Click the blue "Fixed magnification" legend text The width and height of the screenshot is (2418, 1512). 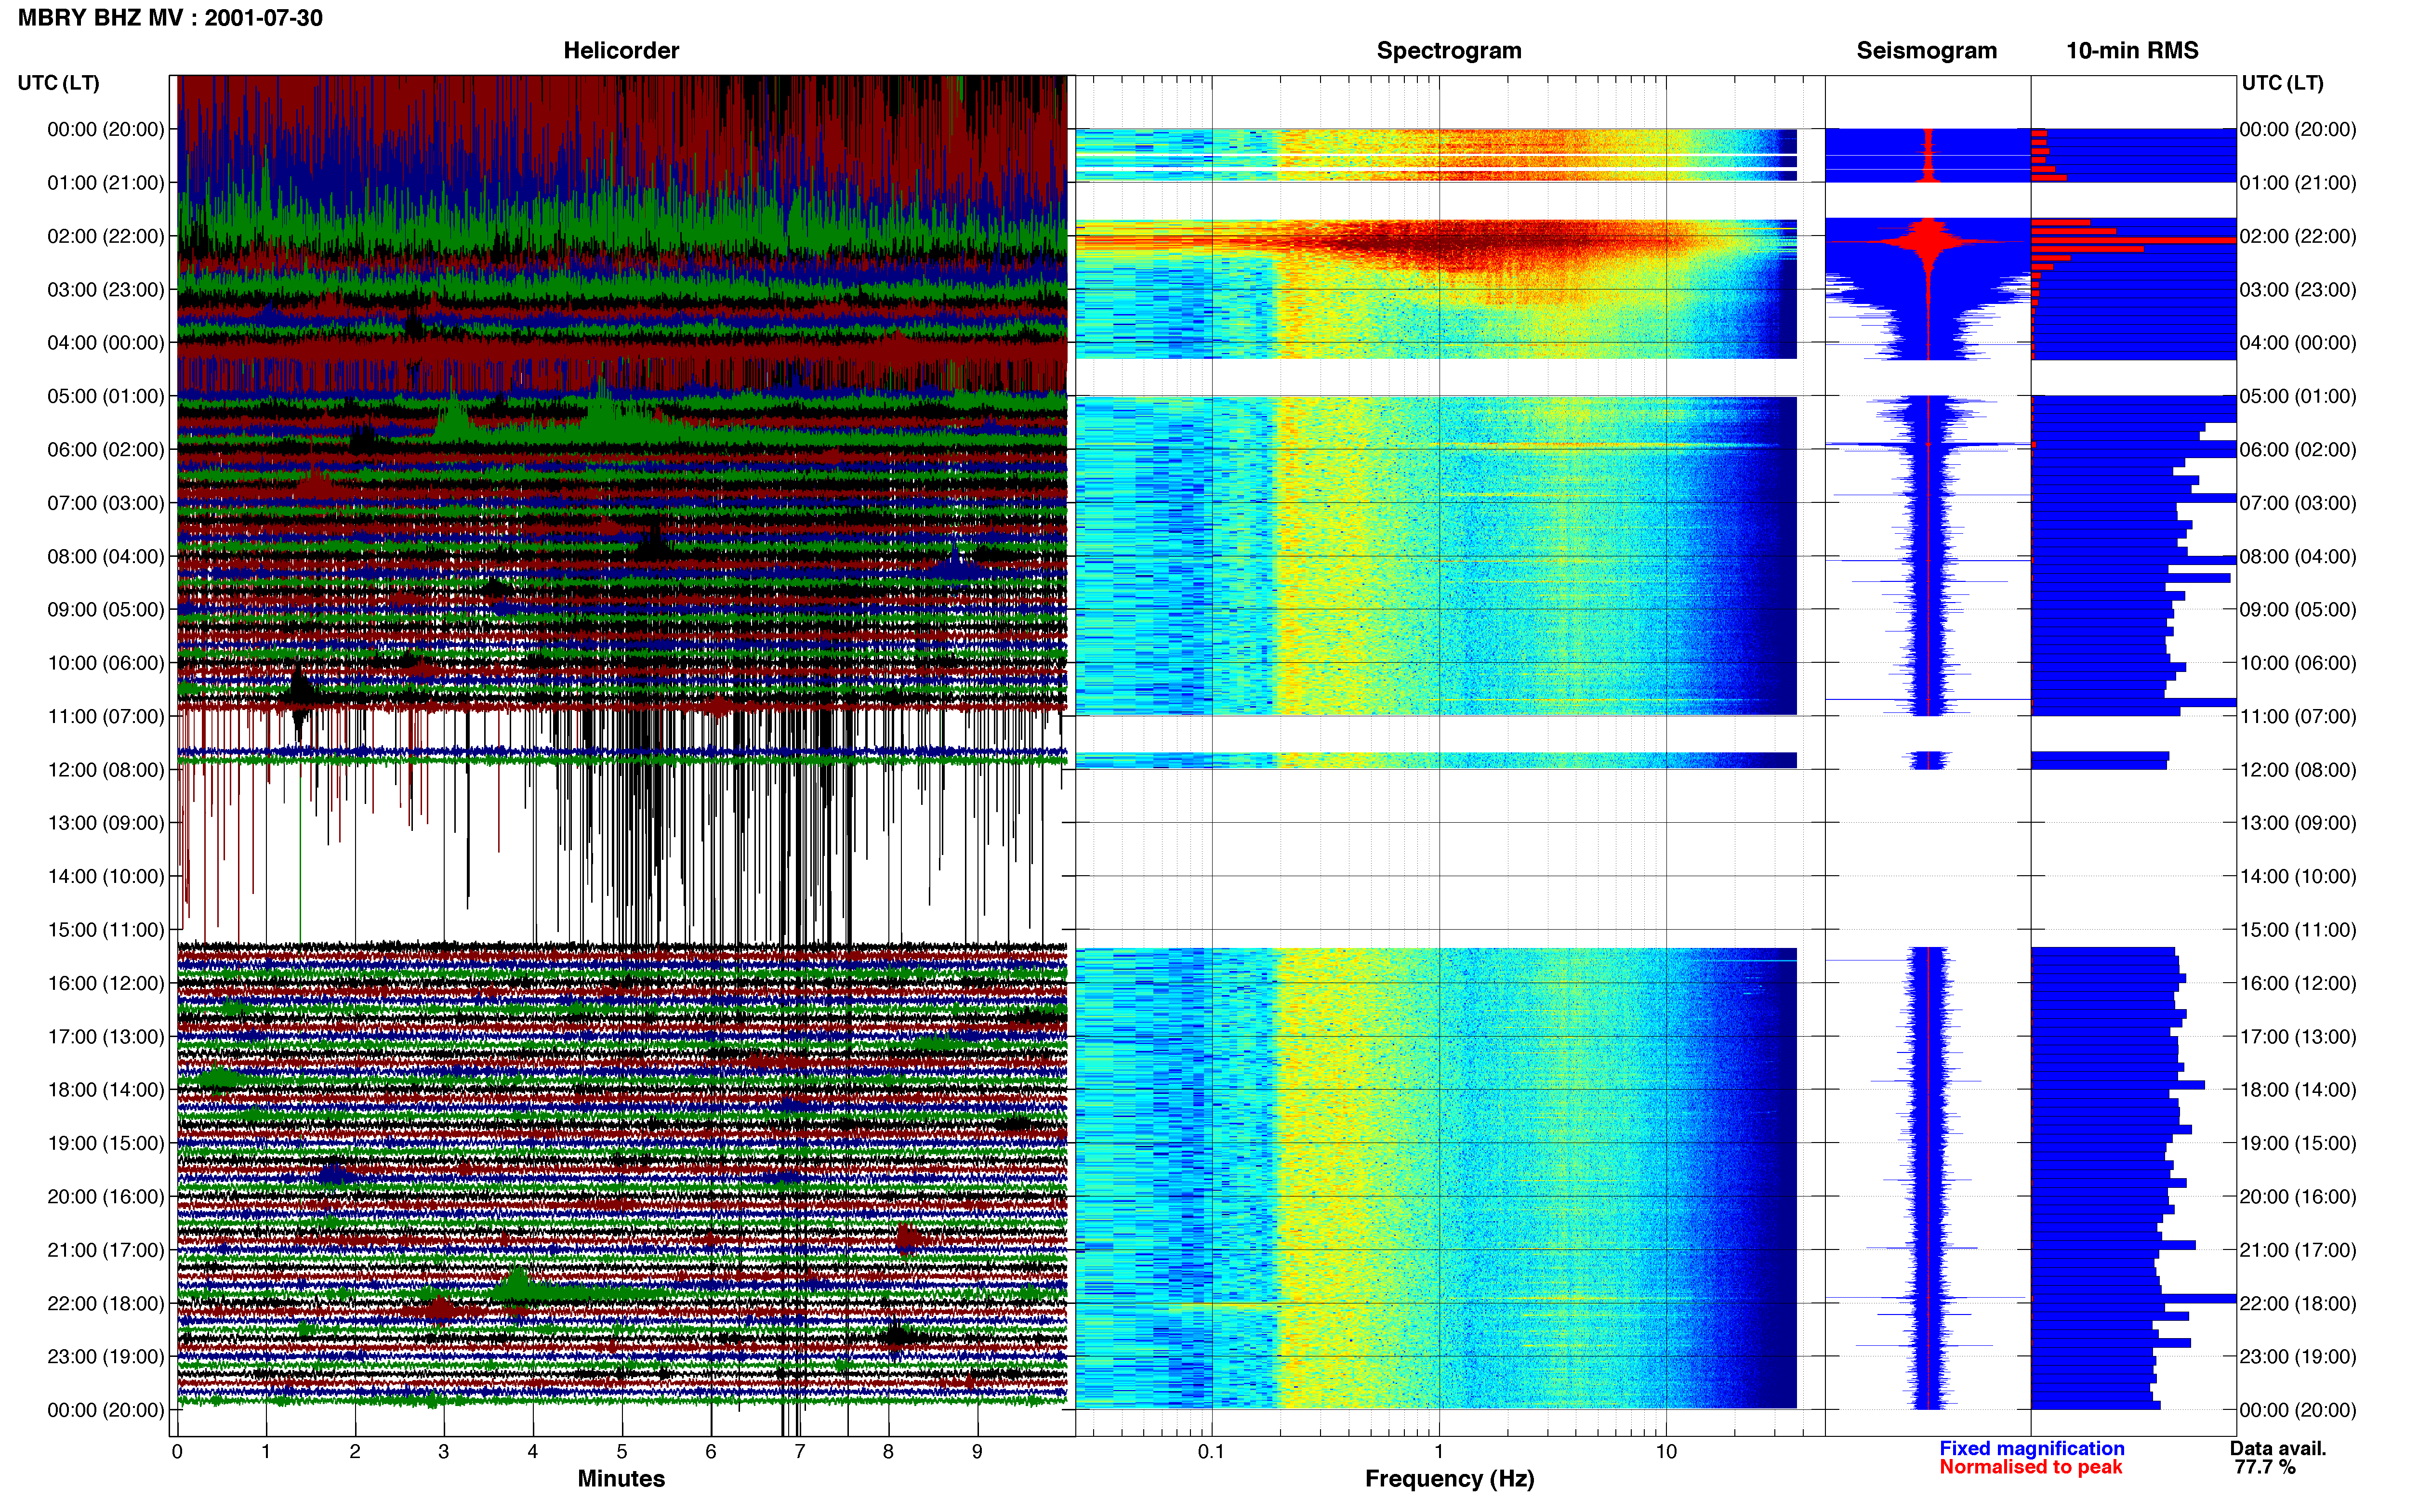[x=2031, y=1448]
